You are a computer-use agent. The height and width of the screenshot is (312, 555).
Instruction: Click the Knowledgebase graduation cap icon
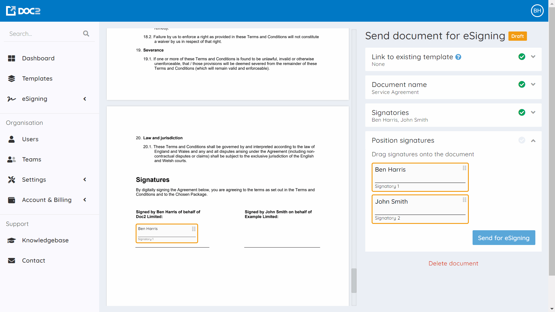click(12, 240)
